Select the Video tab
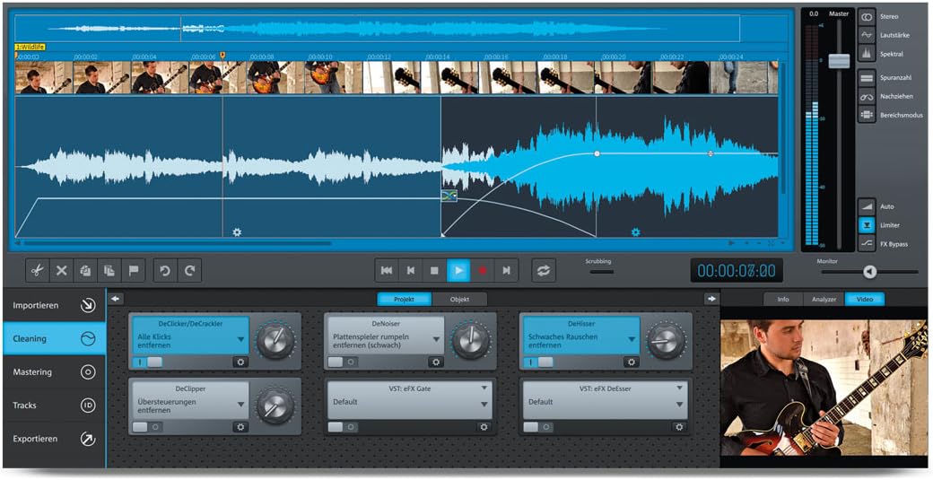This screenshot has height=480, width=933. click(865, 299)
